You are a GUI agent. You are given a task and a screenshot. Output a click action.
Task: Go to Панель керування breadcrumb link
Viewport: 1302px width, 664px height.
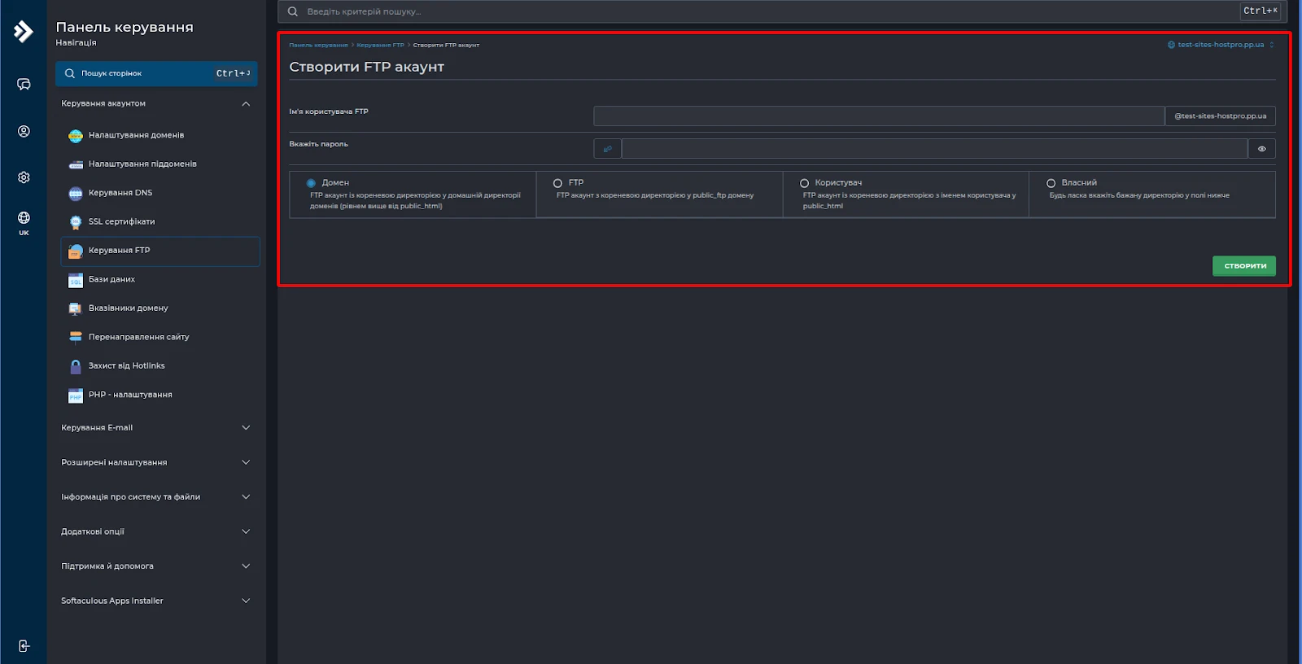(x=318, y=45)
